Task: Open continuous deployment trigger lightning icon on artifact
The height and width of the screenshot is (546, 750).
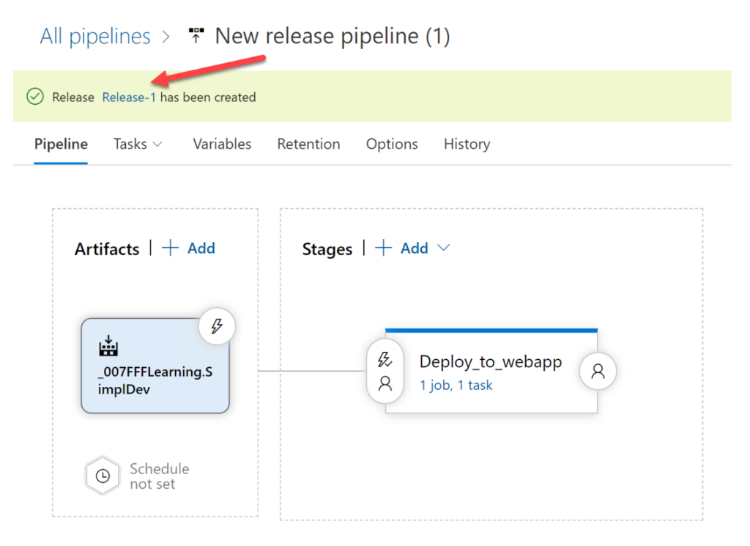Action: pyautogui.click(x=217, y=326)
